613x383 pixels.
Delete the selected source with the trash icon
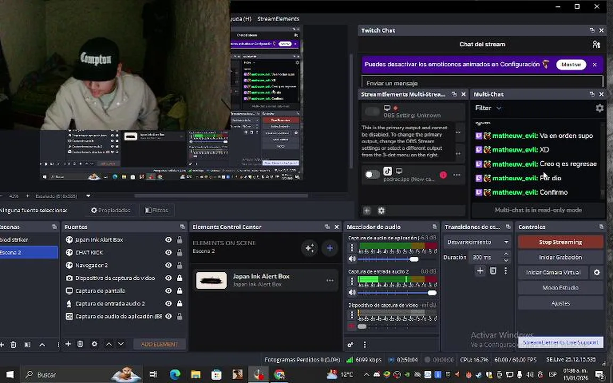(80, 344)
